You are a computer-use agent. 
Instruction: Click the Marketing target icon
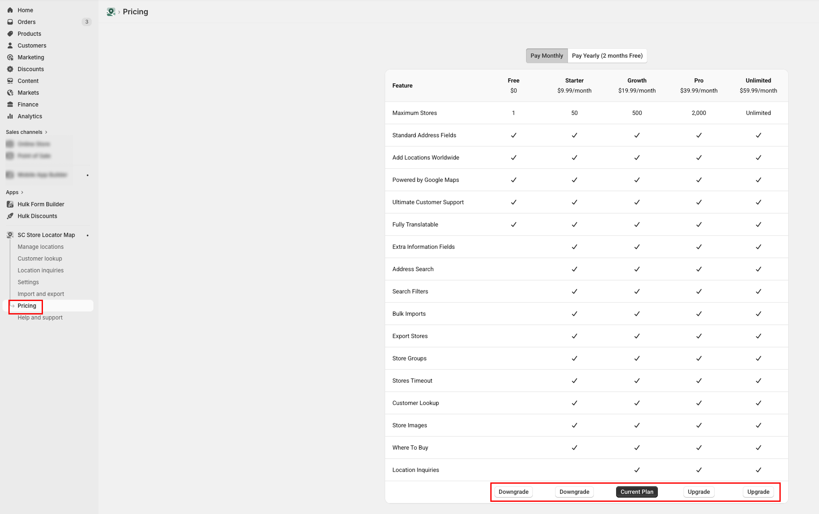[10, 57]
